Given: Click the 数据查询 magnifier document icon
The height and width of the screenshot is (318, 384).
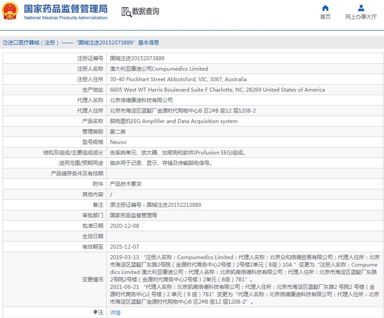Looking at the screenshot, I should pos(126,12).
